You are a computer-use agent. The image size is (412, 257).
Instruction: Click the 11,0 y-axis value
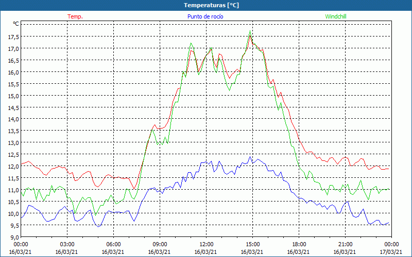click(x=14, y=190)
